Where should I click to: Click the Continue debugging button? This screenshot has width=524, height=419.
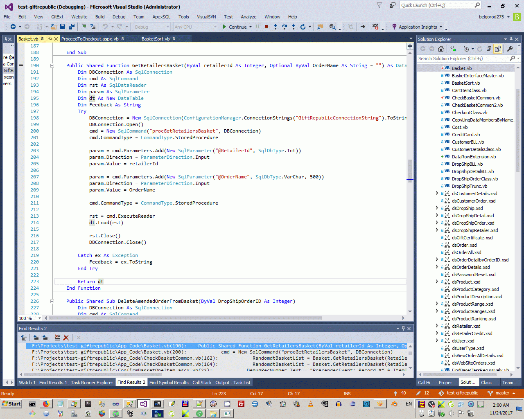point(234,27)
